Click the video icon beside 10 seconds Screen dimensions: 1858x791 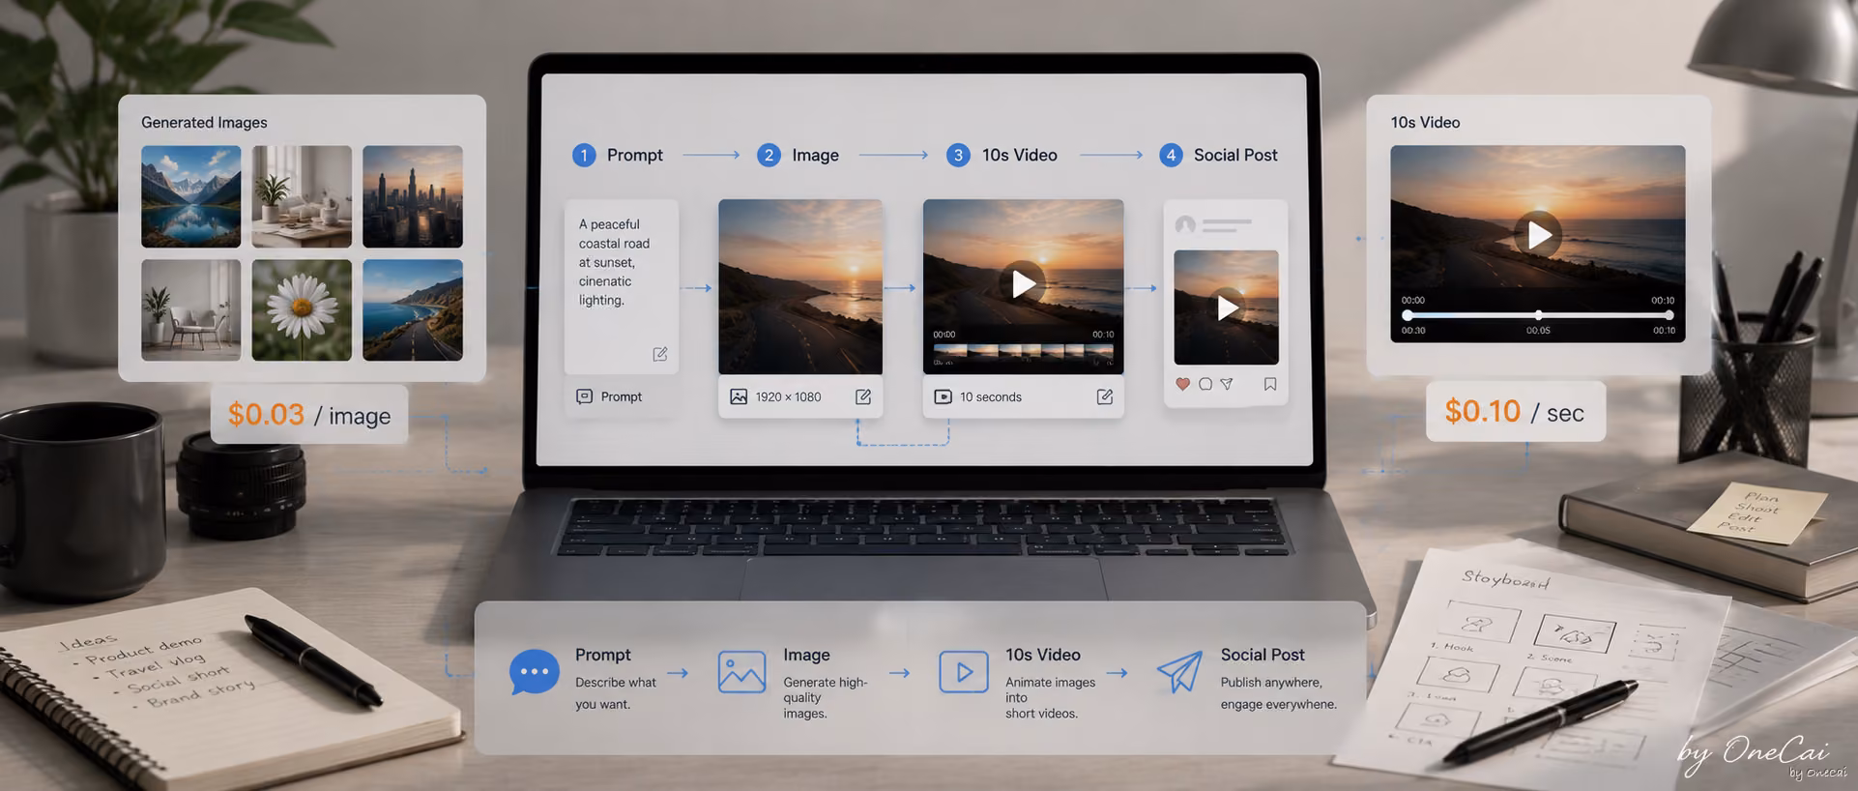[943, 396]
